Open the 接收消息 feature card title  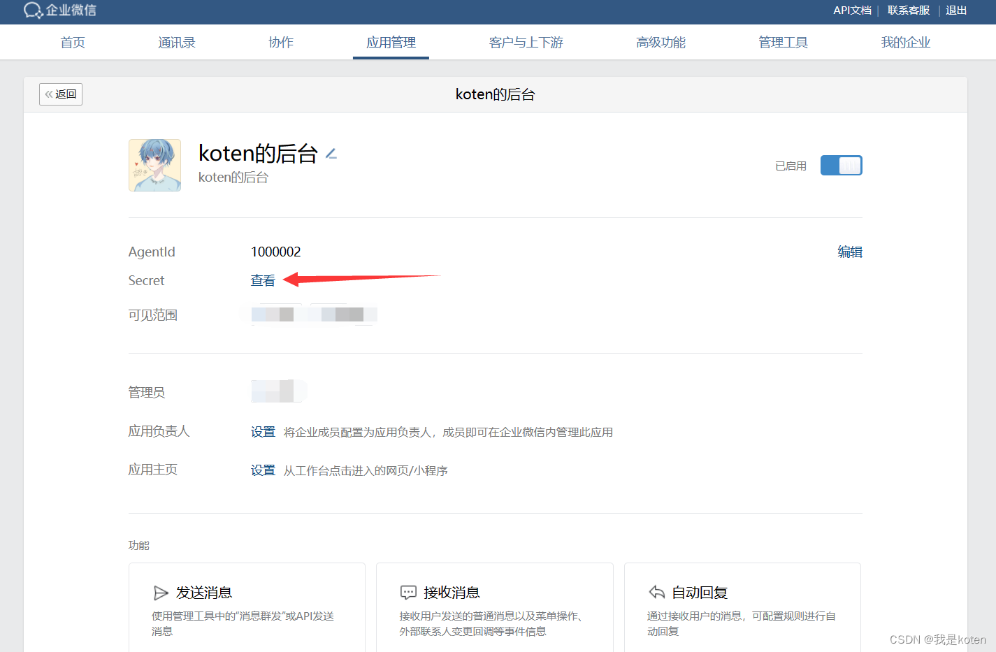pyautogui.click(x=452, y=593)
